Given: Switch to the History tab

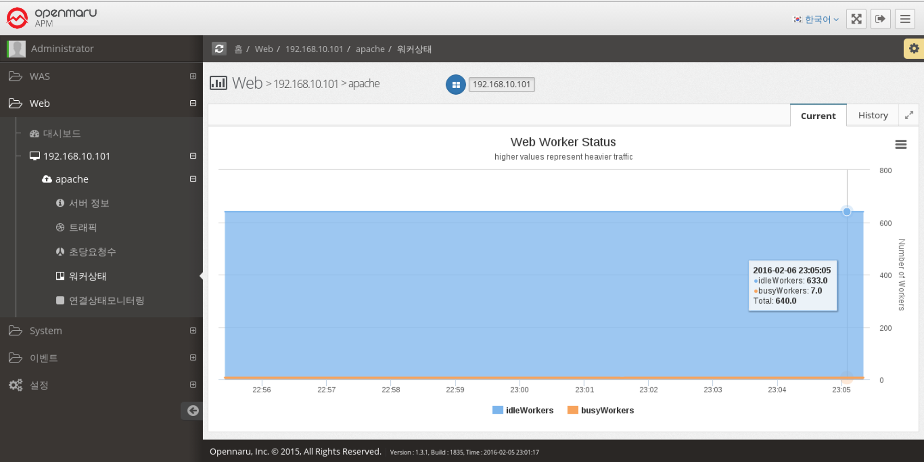Looking at the screenshot, I should click(873, 115).
